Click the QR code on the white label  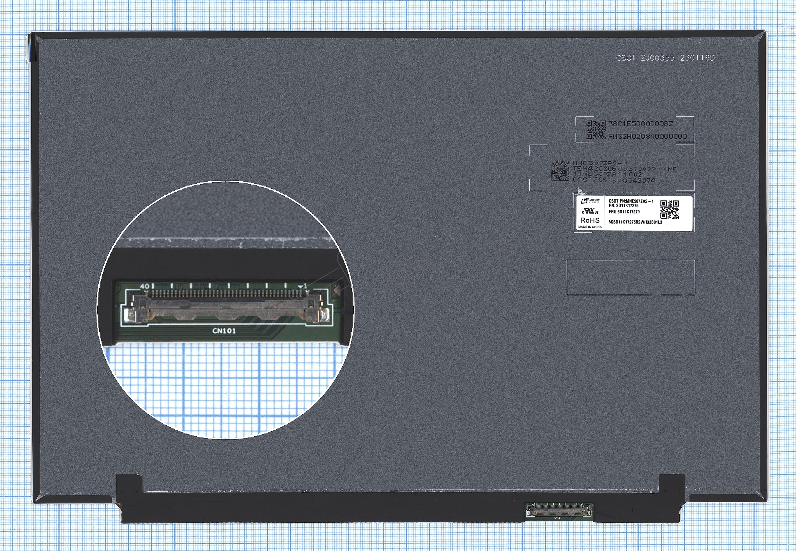point(669,209)
